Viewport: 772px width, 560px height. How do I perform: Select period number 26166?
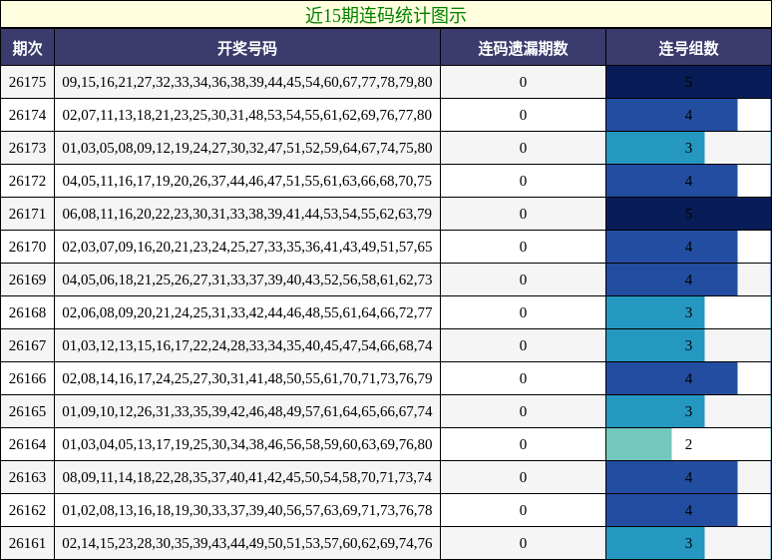coord(27,378)
